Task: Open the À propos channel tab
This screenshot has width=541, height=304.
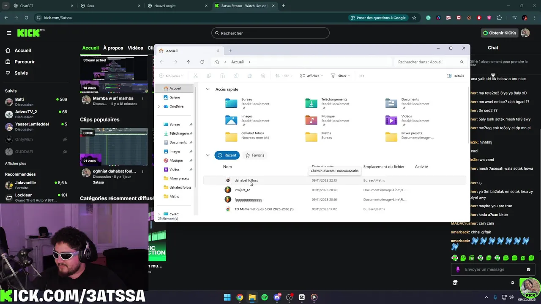Action: pyautogui.click(x=113, y=48)
